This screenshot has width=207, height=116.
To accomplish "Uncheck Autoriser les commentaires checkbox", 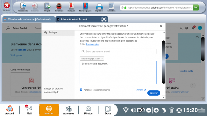I will pyautogui.click(x=81, y=90).
